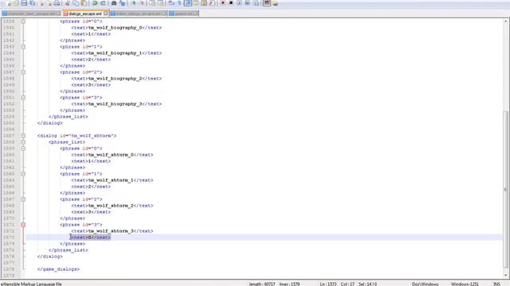Collapse fold of phrase containing tm_wolf_biography_2
Screen dimensions: 510x286
click(x=23, y=72)
